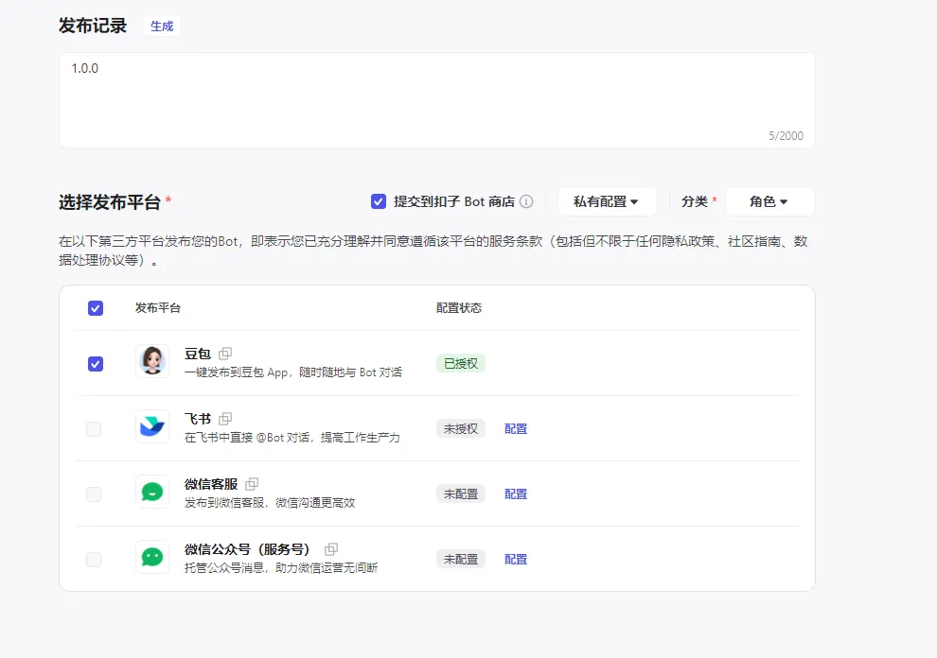The width and height of the screenshot is (937, 658).
Task: Click 配置 for 微信客服
Action: [x=516, y=493]
